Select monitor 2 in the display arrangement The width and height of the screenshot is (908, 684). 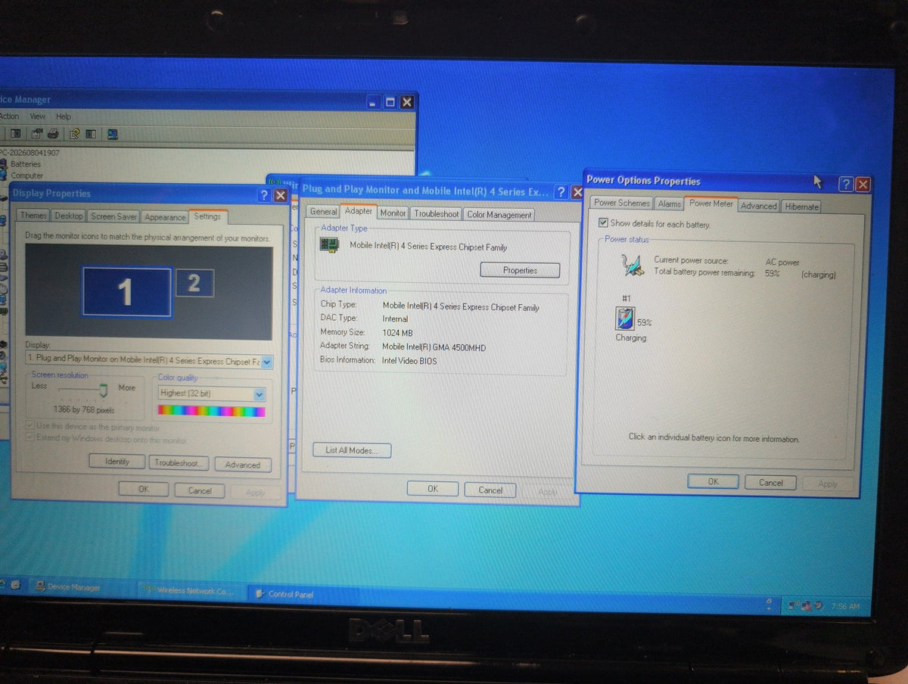point(194,283)
